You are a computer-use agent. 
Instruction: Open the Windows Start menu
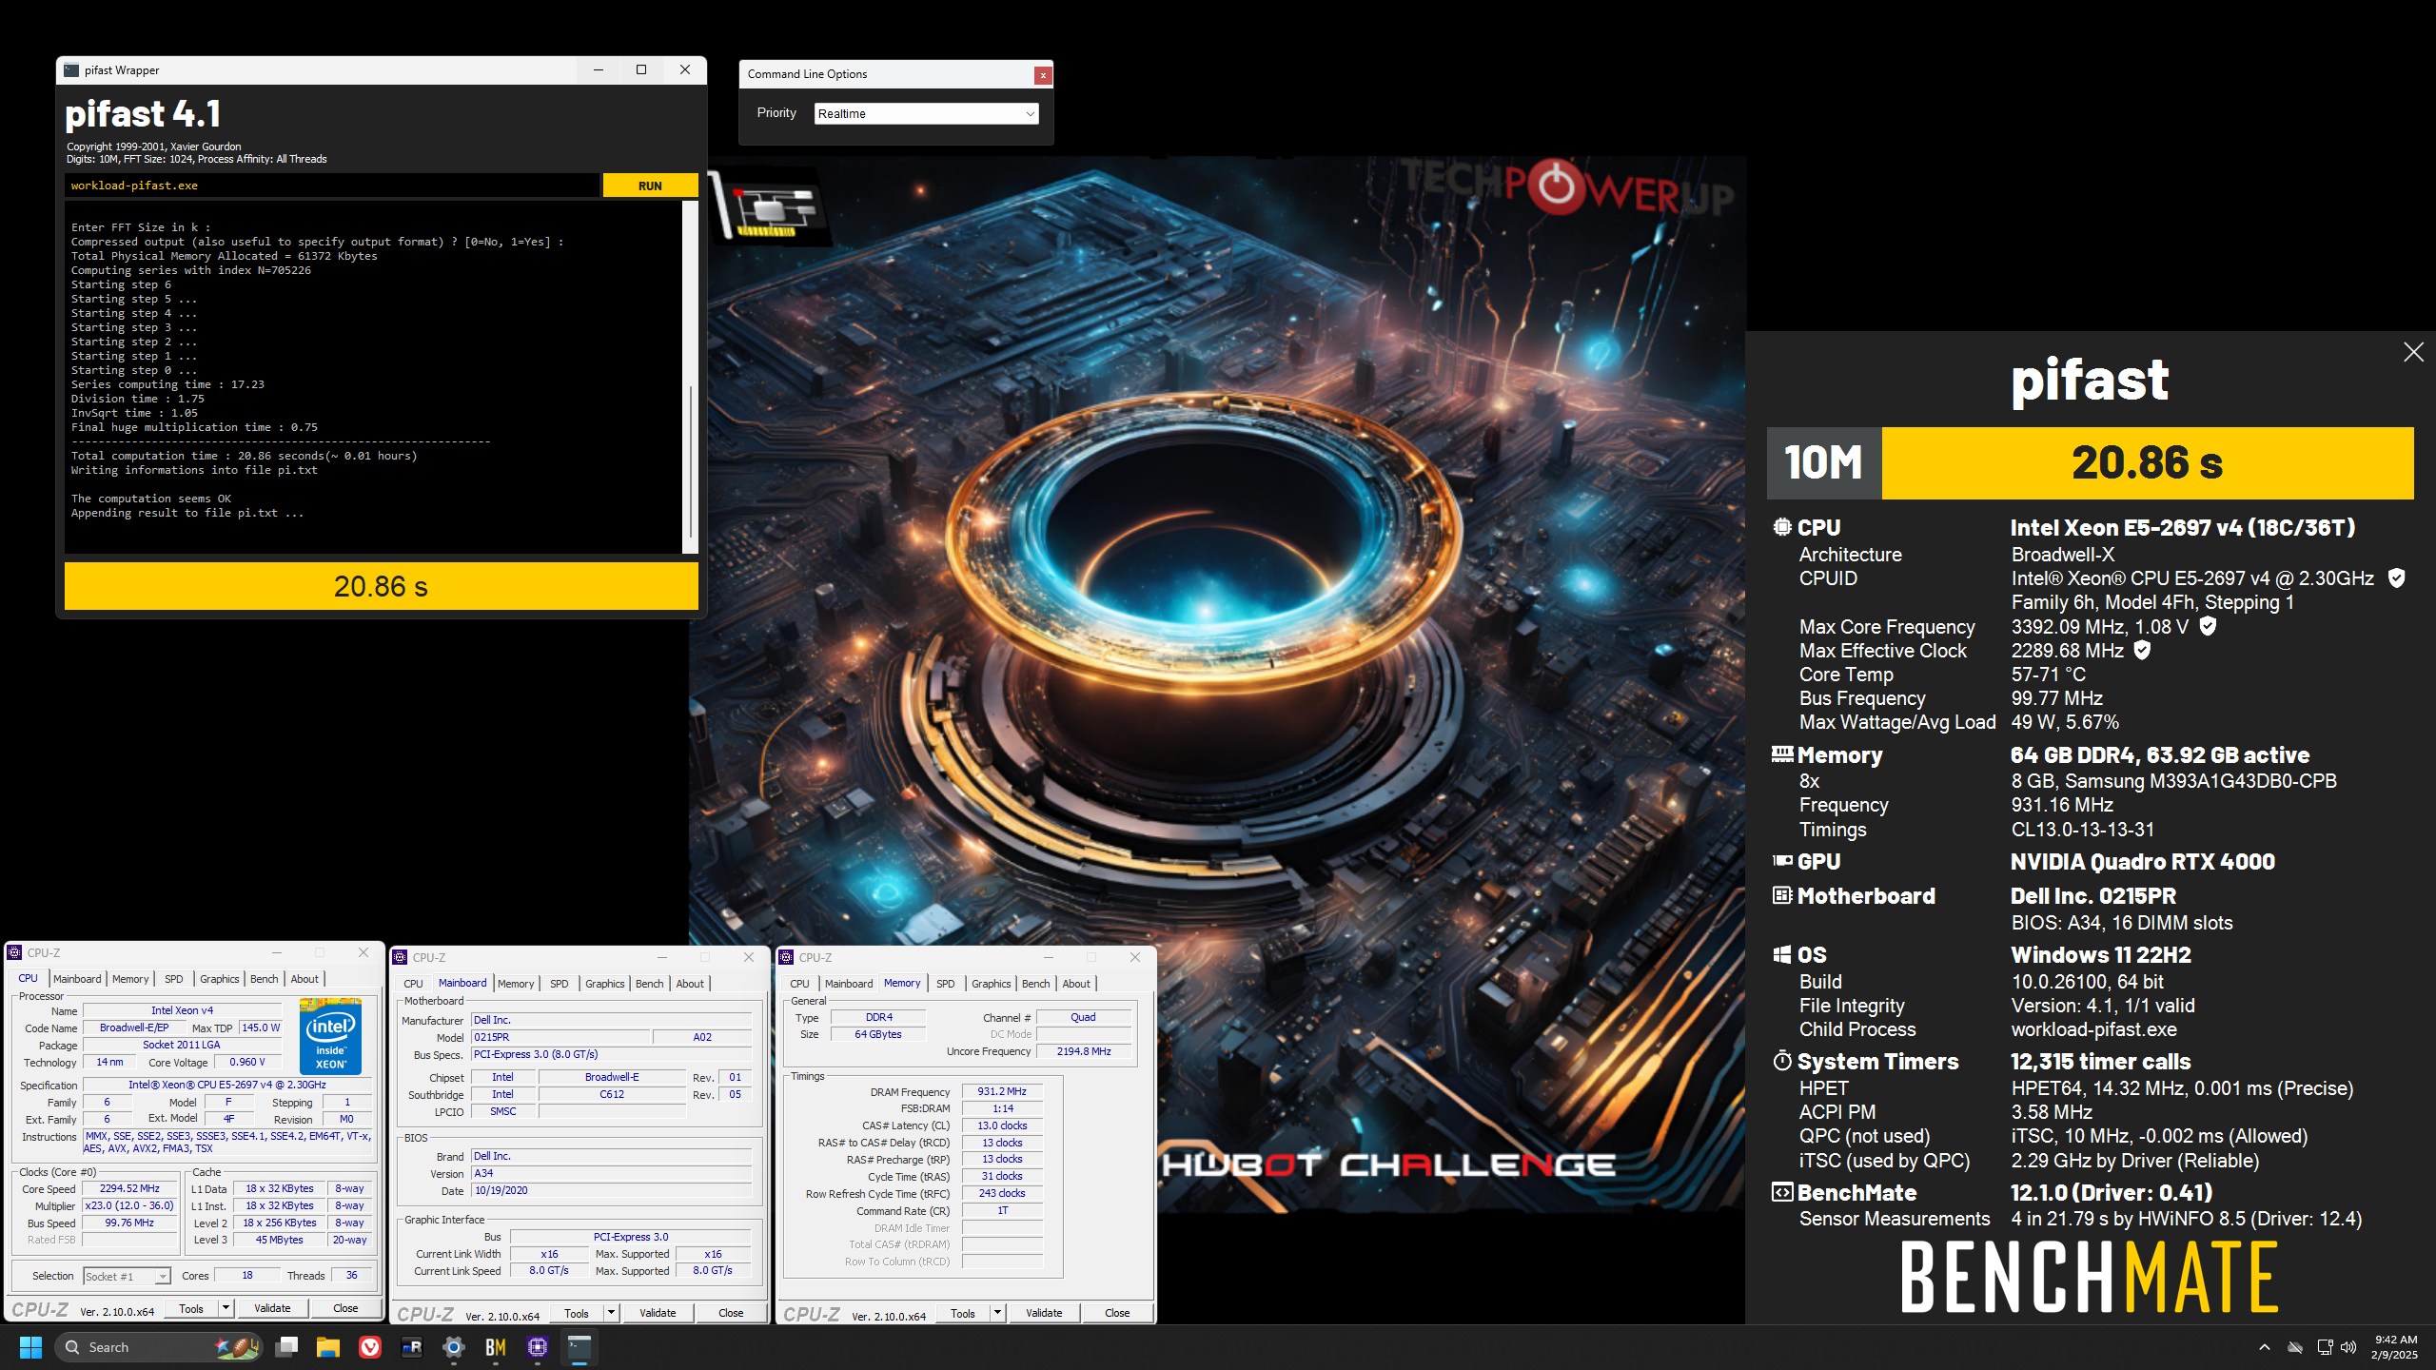[30, 1347]
